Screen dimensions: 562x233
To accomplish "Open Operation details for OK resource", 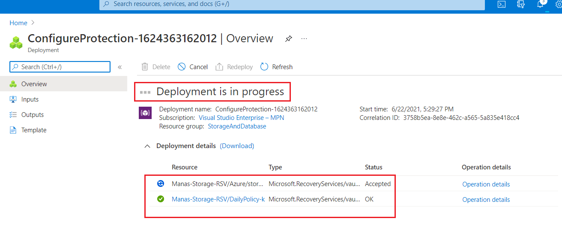I will (486, 200).
